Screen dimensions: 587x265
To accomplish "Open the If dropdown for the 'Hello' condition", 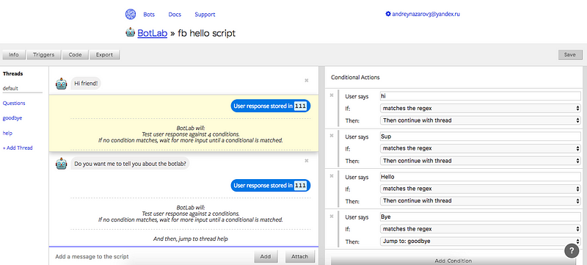I will coord(481,189).
